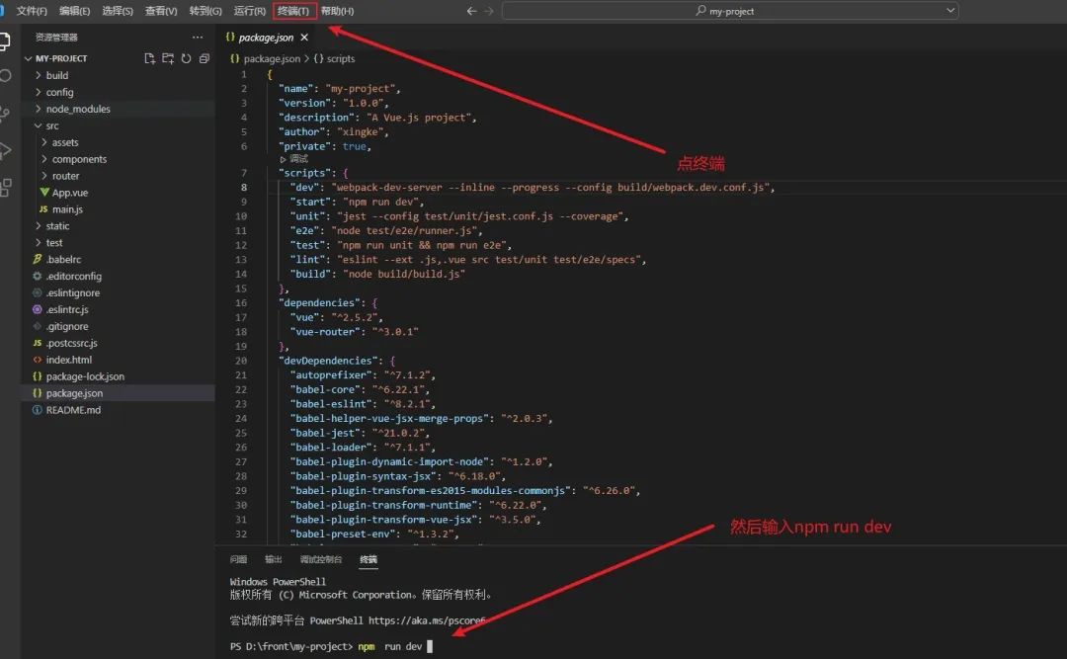Open the 帮助(H) menu
Viewport: 1067px width, 659px height.
337,11
